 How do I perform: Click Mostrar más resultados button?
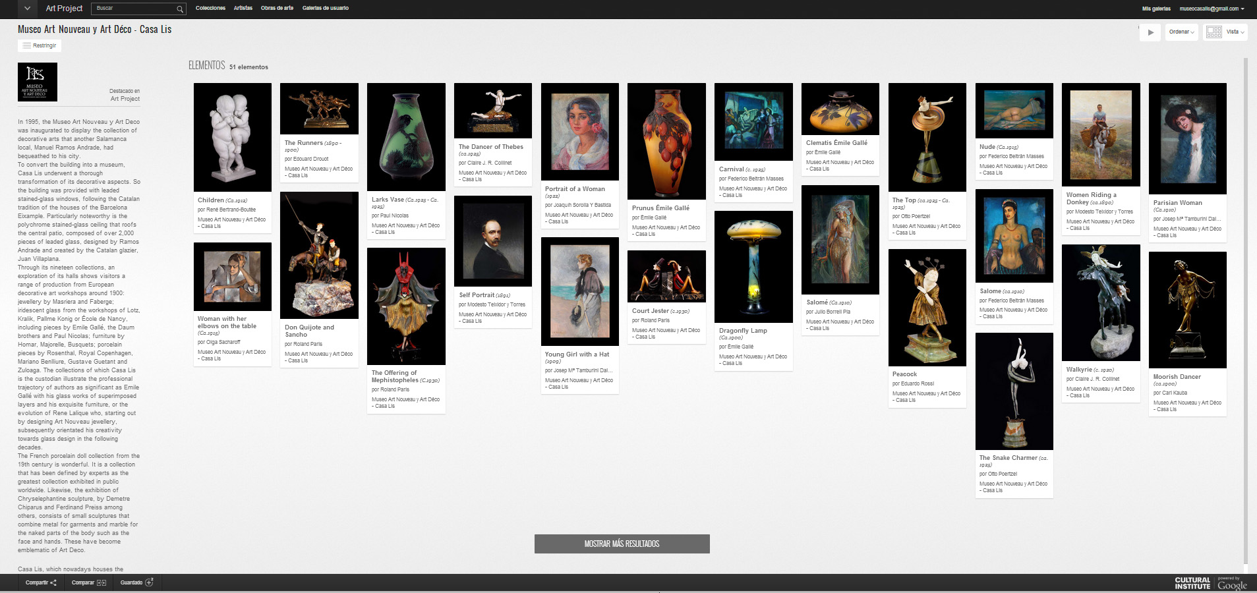click(x=622, y=544)
